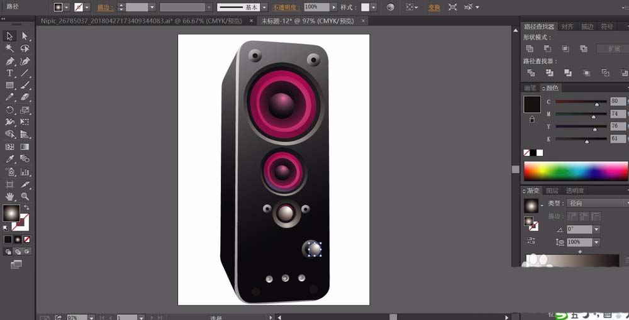This screenshot has width=629, height=320.
Task: Select the Type tool
Action: click(9, 73)
